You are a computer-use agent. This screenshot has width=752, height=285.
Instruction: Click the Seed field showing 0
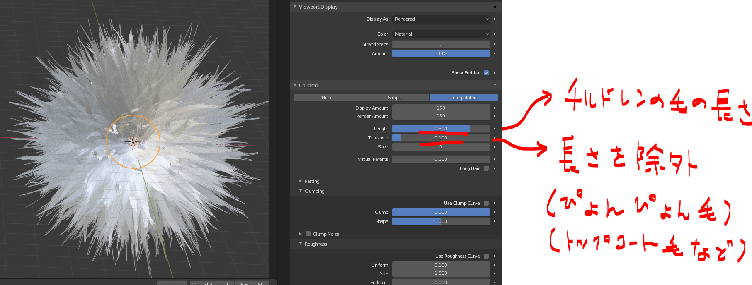click(441, 147)
